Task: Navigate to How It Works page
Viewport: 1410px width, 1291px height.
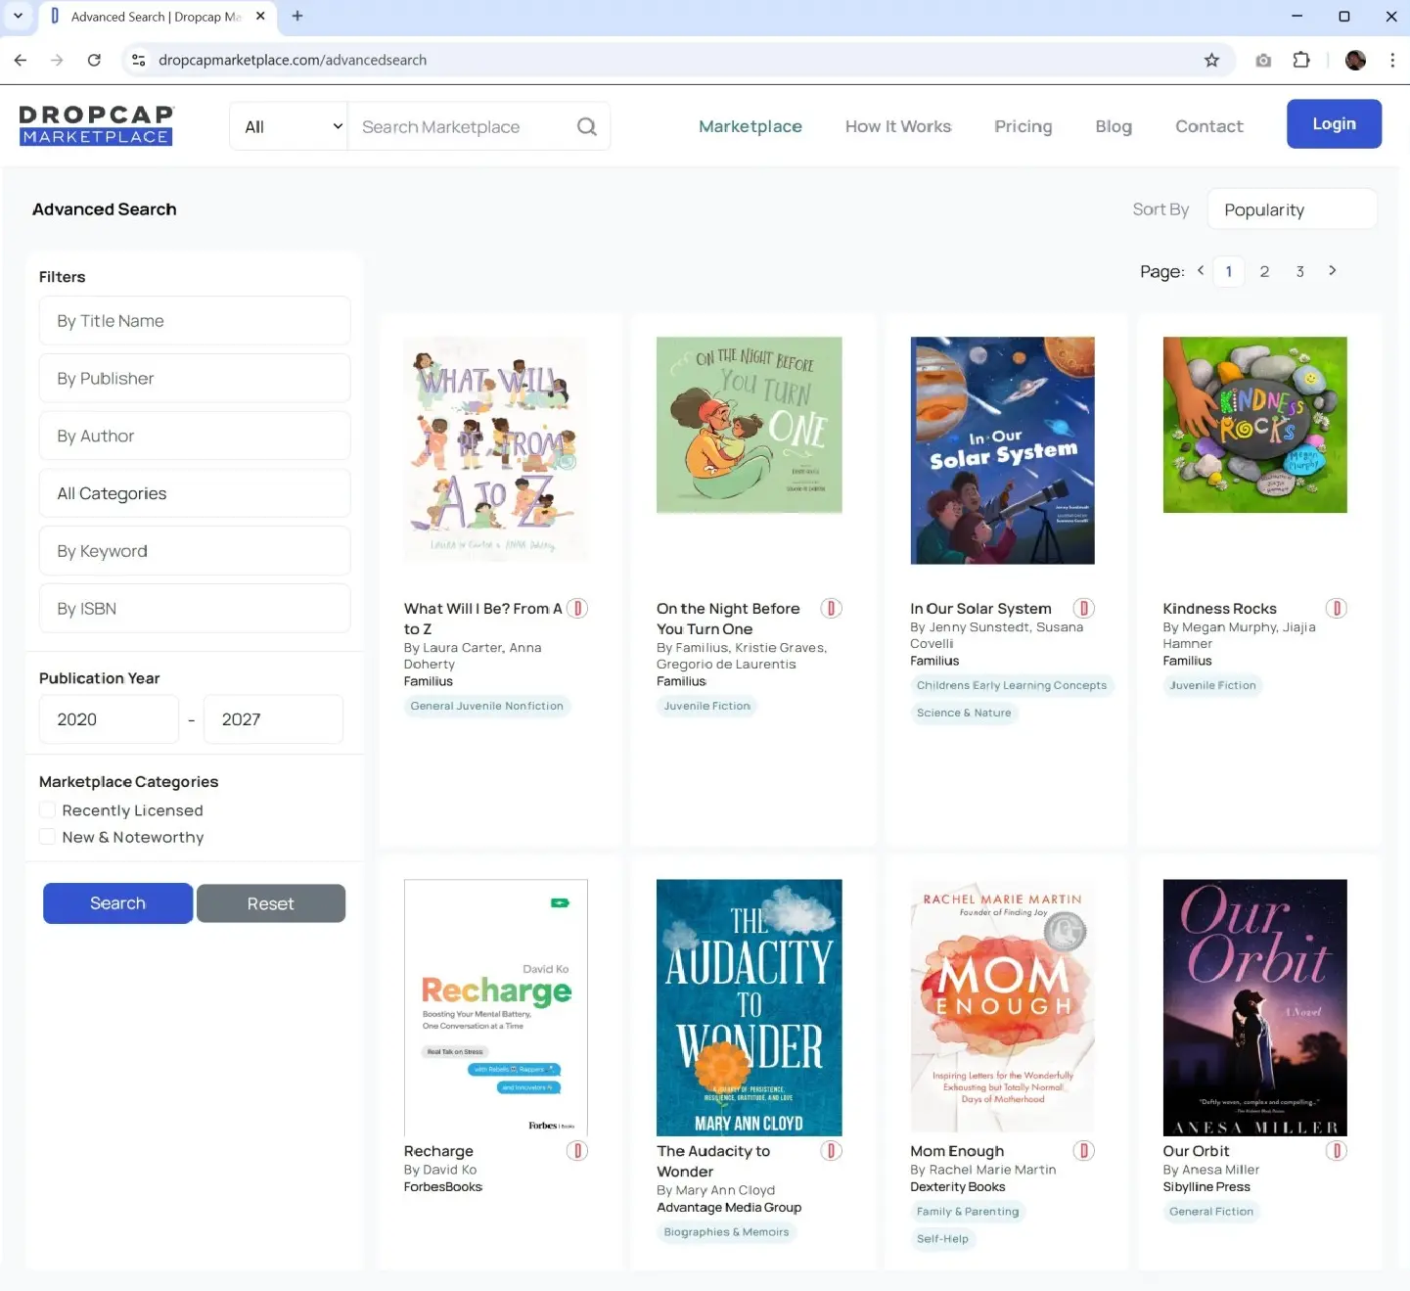Action: pos(897,126)
